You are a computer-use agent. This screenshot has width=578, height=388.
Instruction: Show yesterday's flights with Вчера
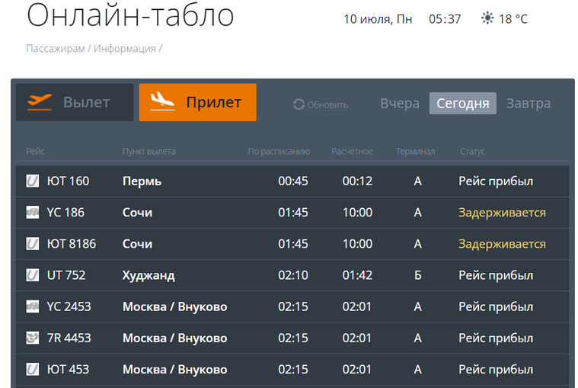pos(400,104)
